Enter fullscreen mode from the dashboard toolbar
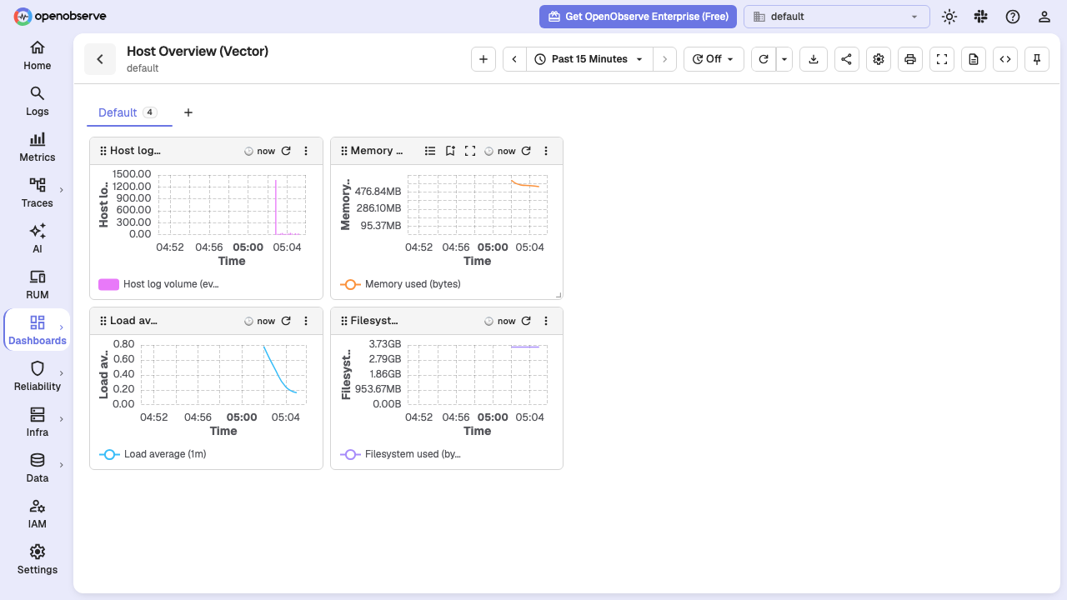Viewport: 1067px width, 600px height. pos(942,59)
